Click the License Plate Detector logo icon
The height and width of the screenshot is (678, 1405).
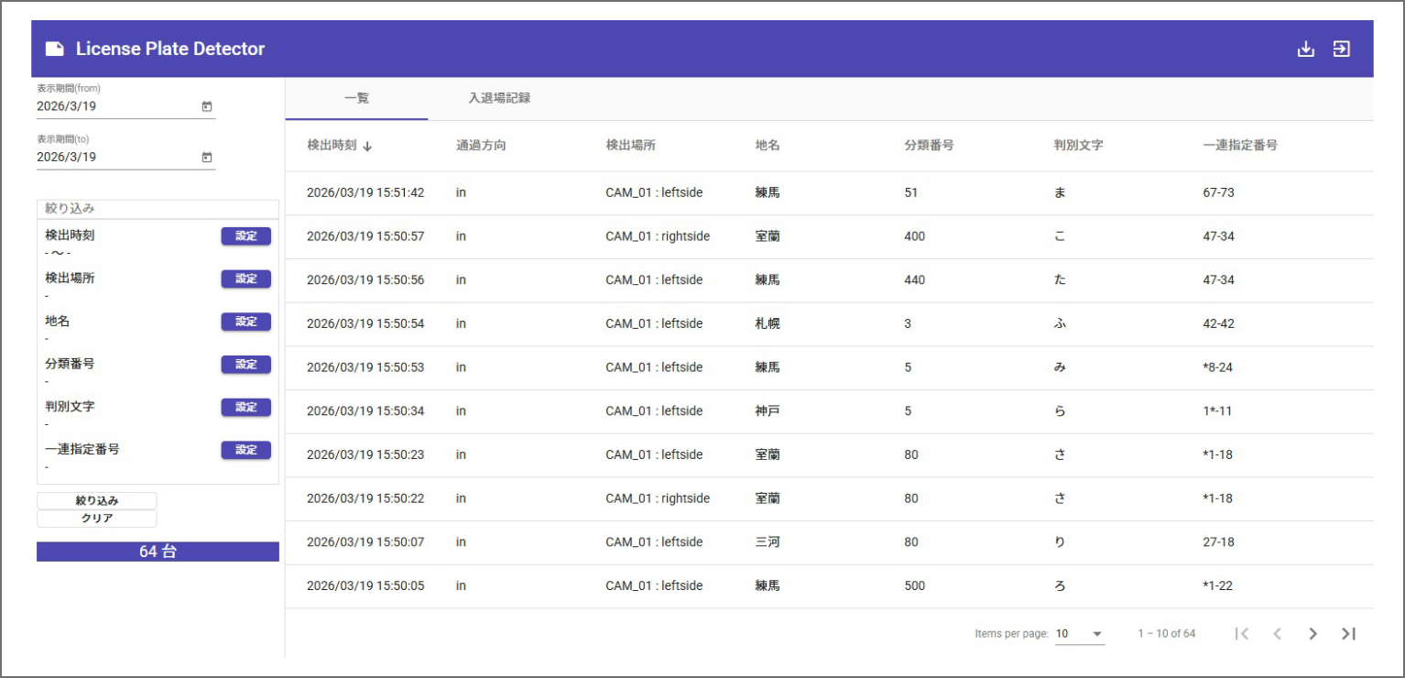click(x=55, y=49)
